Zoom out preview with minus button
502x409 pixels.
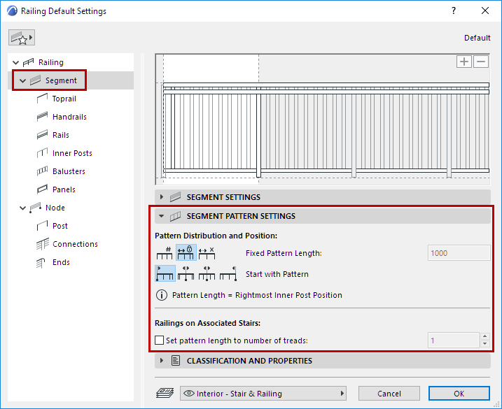480,62
